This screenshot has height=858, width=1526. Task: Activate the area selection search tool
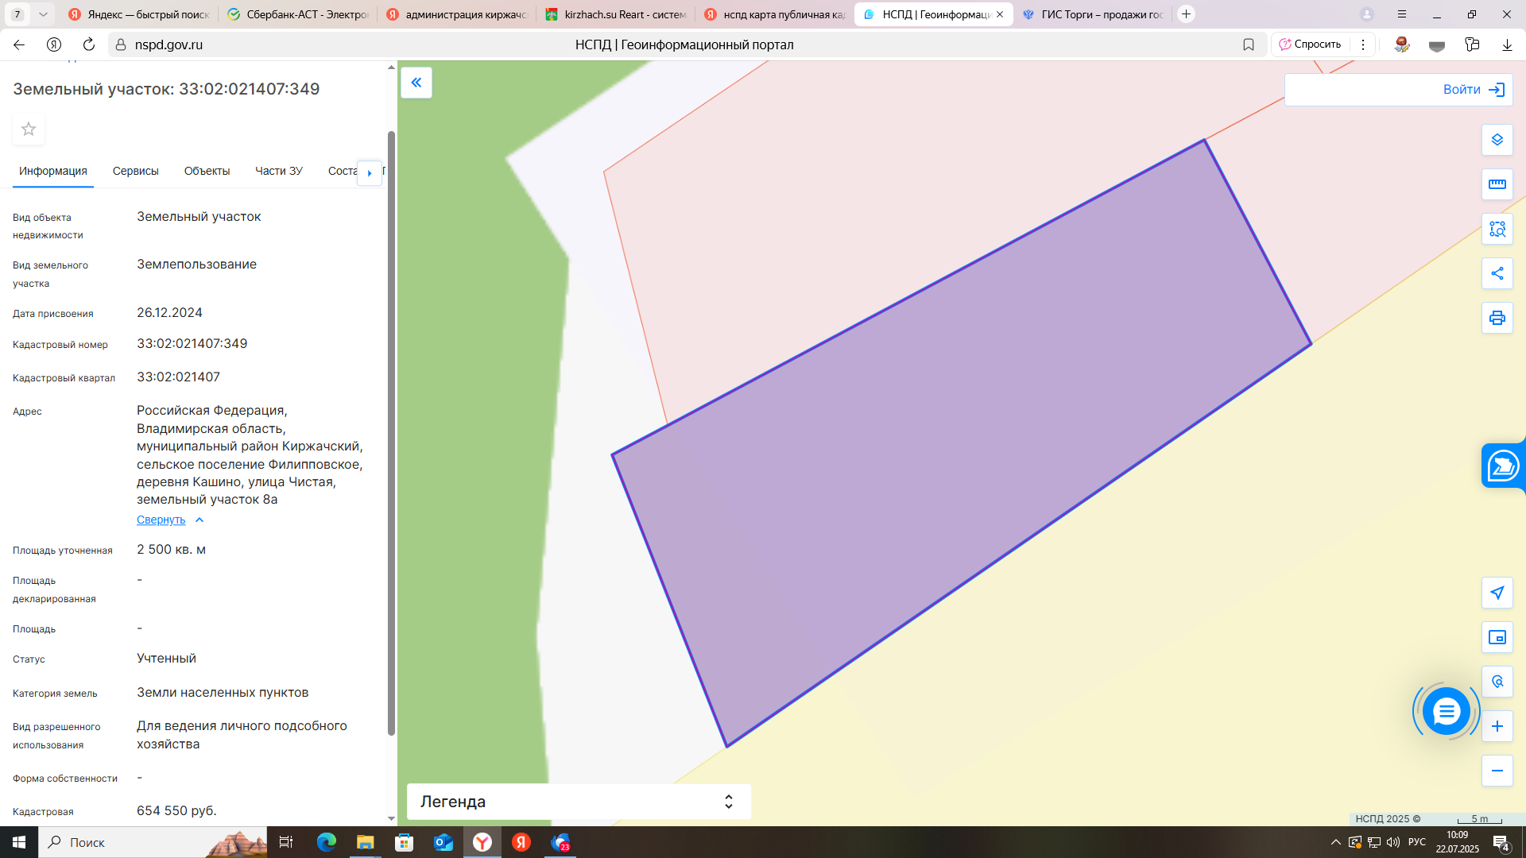tap(1497, 229)
